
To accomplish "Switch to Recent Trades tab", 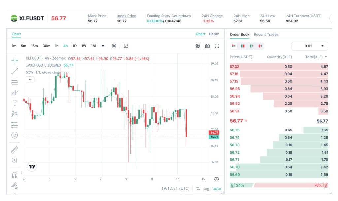I will 266,34.
